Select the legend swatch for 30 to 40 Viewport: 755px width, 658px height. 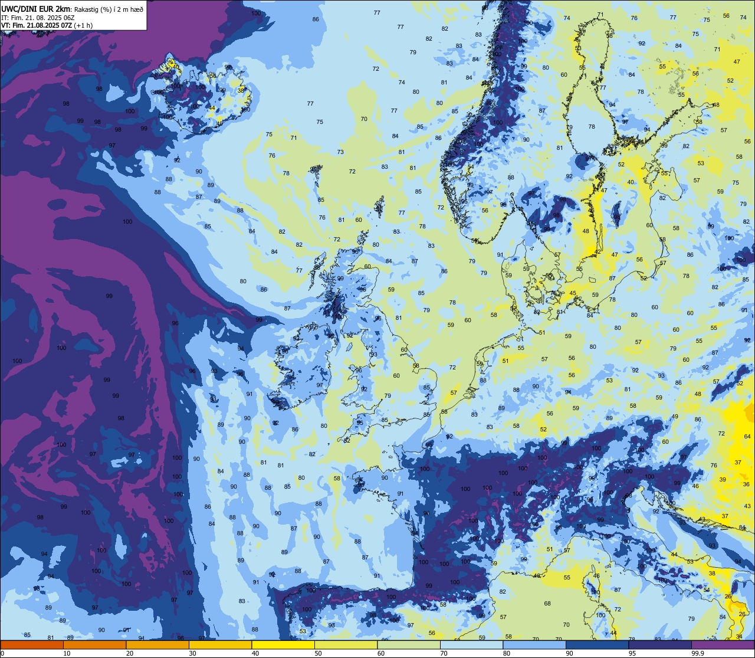click(220, 645)
